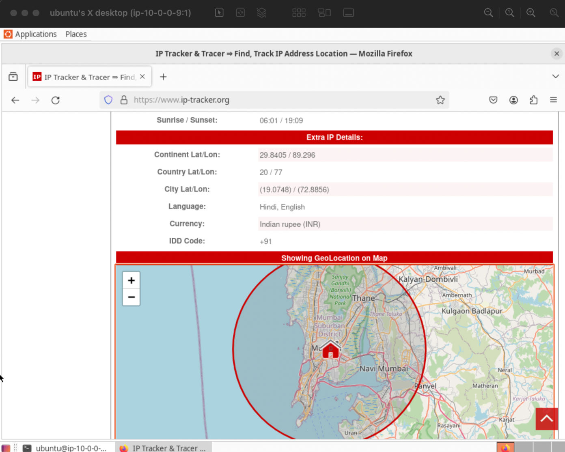The image size is (565, 452).
Task: Click the VNC grid view icon
Action: (299, 13)
